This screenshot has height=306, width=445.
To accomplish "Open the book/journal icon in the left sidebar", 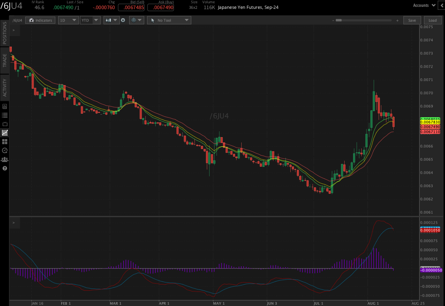I will 5,106.
